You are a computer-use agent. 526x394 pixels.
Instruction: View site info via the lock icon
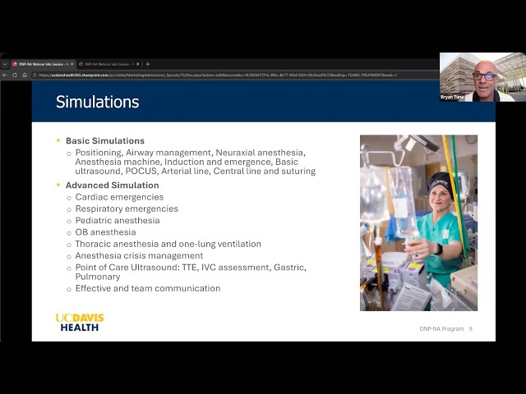[35, 75]
